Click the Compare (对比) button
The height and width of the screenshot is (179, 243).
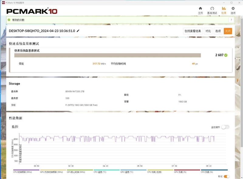[208, 31]
